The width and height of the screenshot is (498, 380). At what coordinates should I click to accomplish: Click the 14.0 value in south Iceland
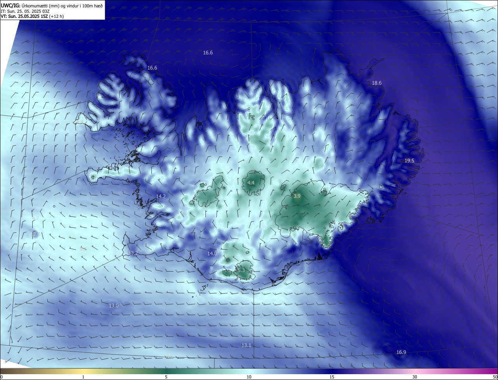click(212, 253)
